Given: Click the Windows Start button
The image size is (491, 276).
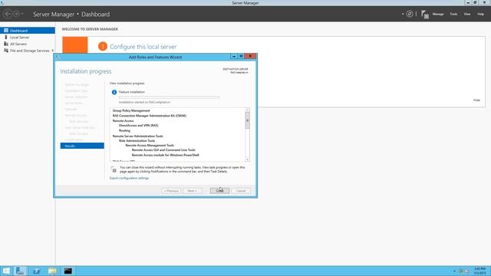Looking at the screenshot, I should click(x=6, y=271).
